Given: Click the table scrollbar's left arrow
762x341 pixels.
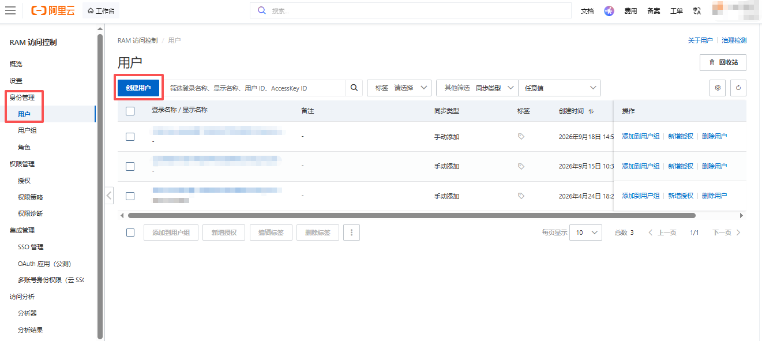Looking at the screenshot, I should point(122,215).
